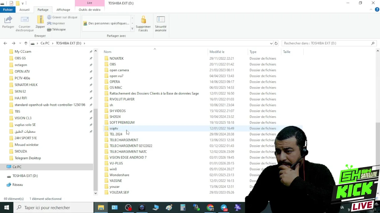The width and height of the screenshot is (380, 213).
Task: Select the YOUZAR.SEIF folder
Action: (x=119, y=192)
